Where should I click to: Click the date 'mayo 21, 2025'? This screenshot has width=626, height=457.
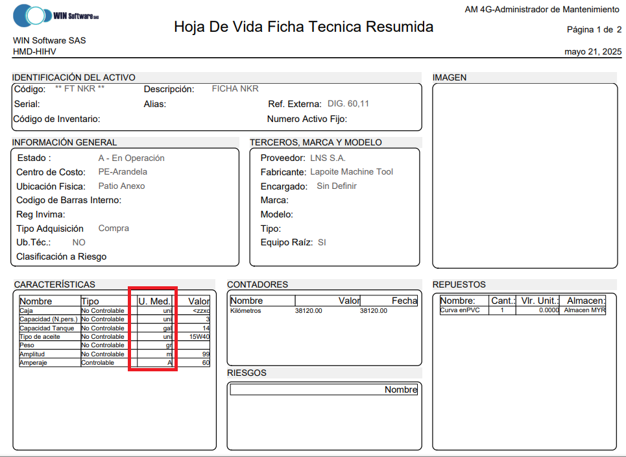(593, 51)
